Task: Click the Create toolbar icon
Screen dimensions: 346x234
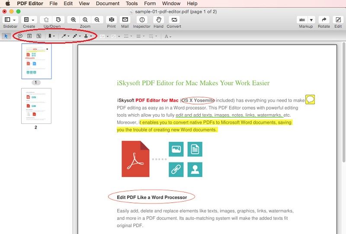Action: click(x=26, y=19)
